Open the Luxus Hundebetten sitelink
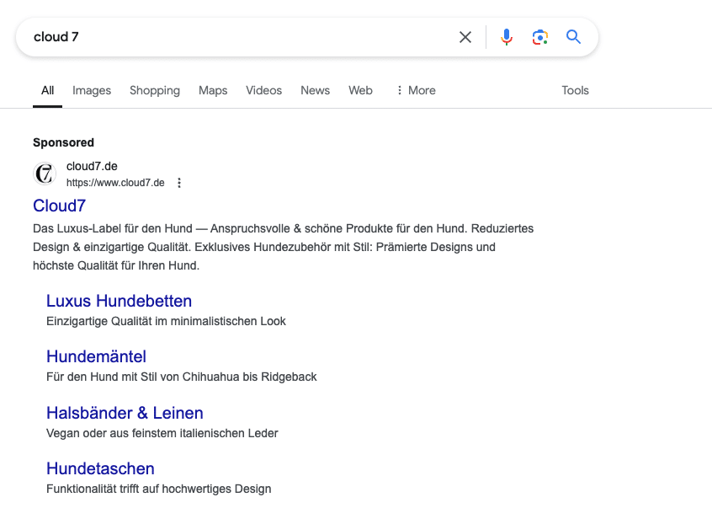The image size is (712, 508). (x=119, y=301)
